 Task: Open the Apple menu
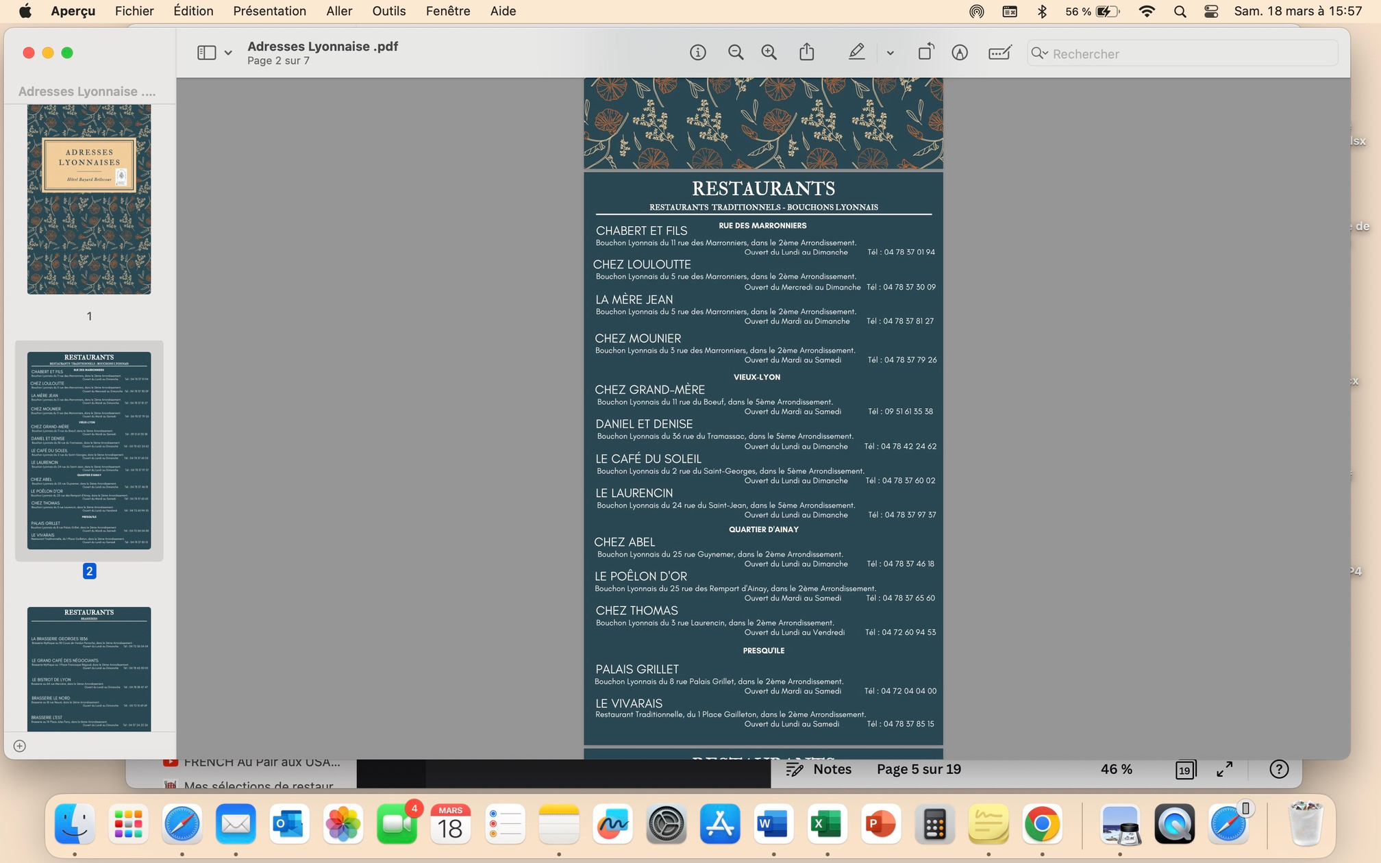pyautogui.click(x=25, y=11)
